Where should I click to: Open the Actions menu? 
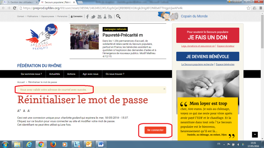71,74
